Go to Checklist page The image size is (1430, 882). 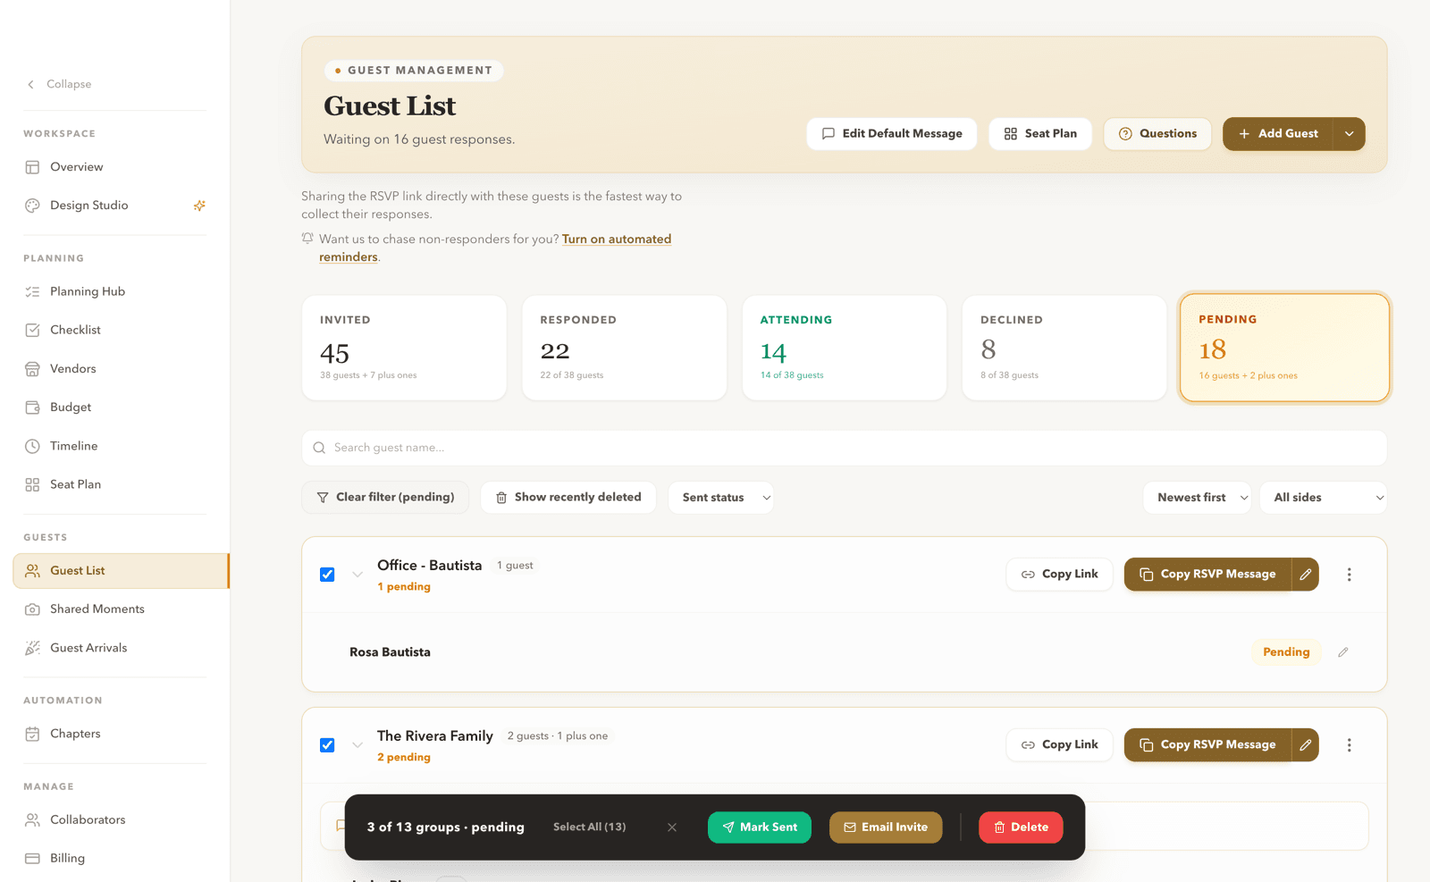click(x=115, y=330)
